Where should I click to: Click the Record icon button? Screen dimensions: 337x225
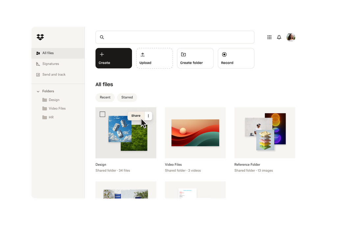click(224, 54)
